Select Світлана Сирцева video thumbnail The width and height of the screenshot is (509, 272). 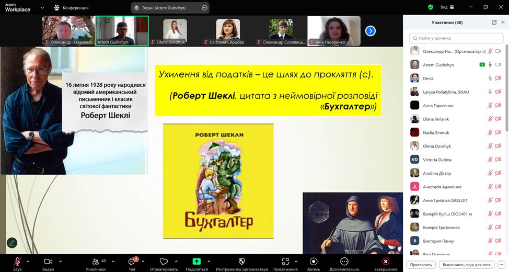228,31
